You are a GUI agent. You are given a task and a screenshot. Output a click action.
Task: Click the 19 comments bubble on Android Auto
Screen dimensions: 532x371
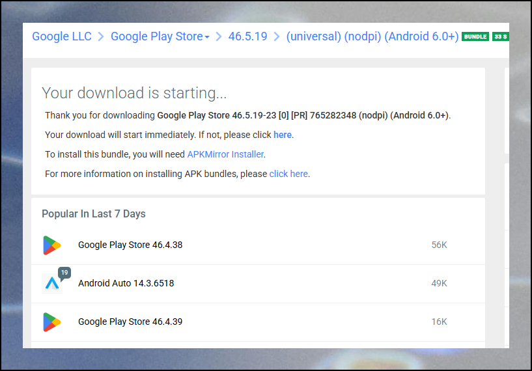[x=64, y=273]
